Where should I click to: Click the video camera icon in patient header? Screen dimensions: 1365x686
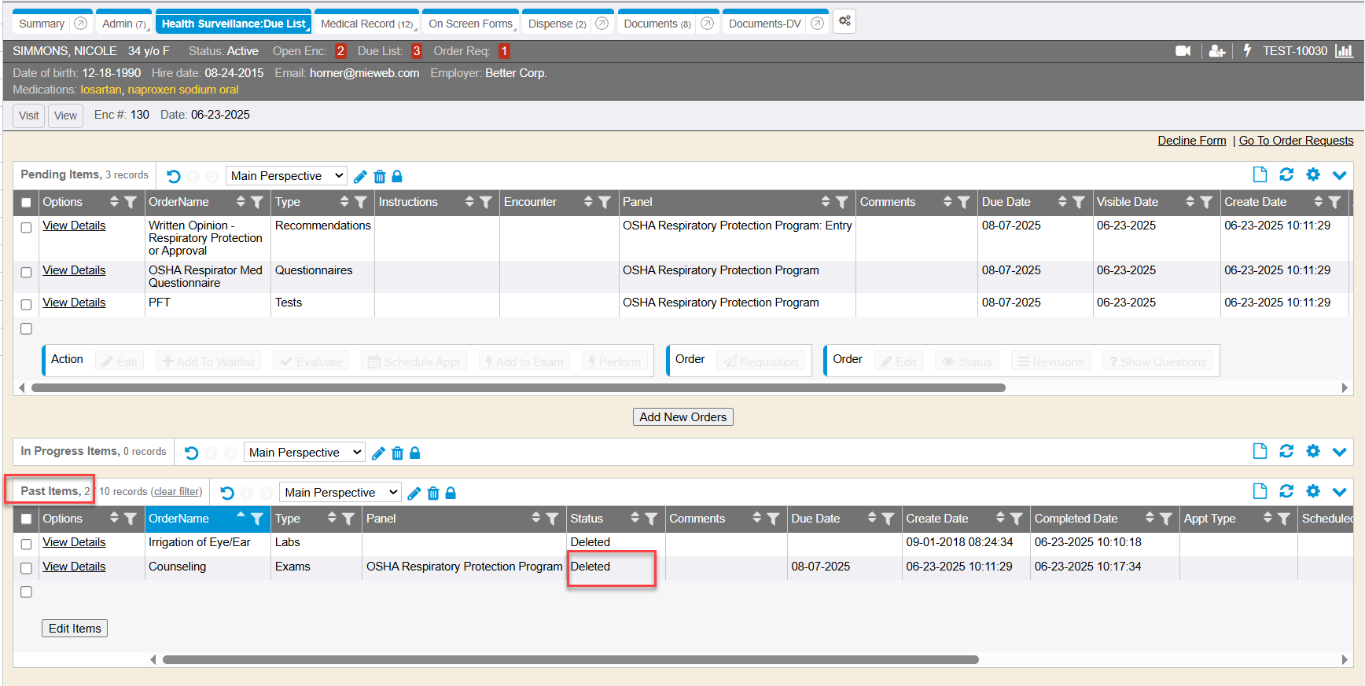[x=1183, y=51]
